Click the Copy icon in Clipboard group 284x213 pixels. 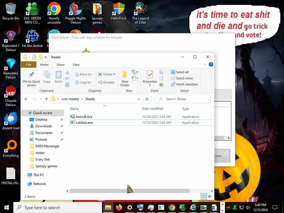pos(47,77)
